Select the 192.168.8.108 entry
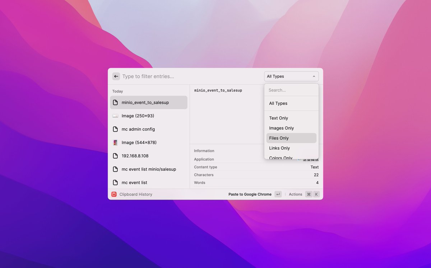 point(149,156)
